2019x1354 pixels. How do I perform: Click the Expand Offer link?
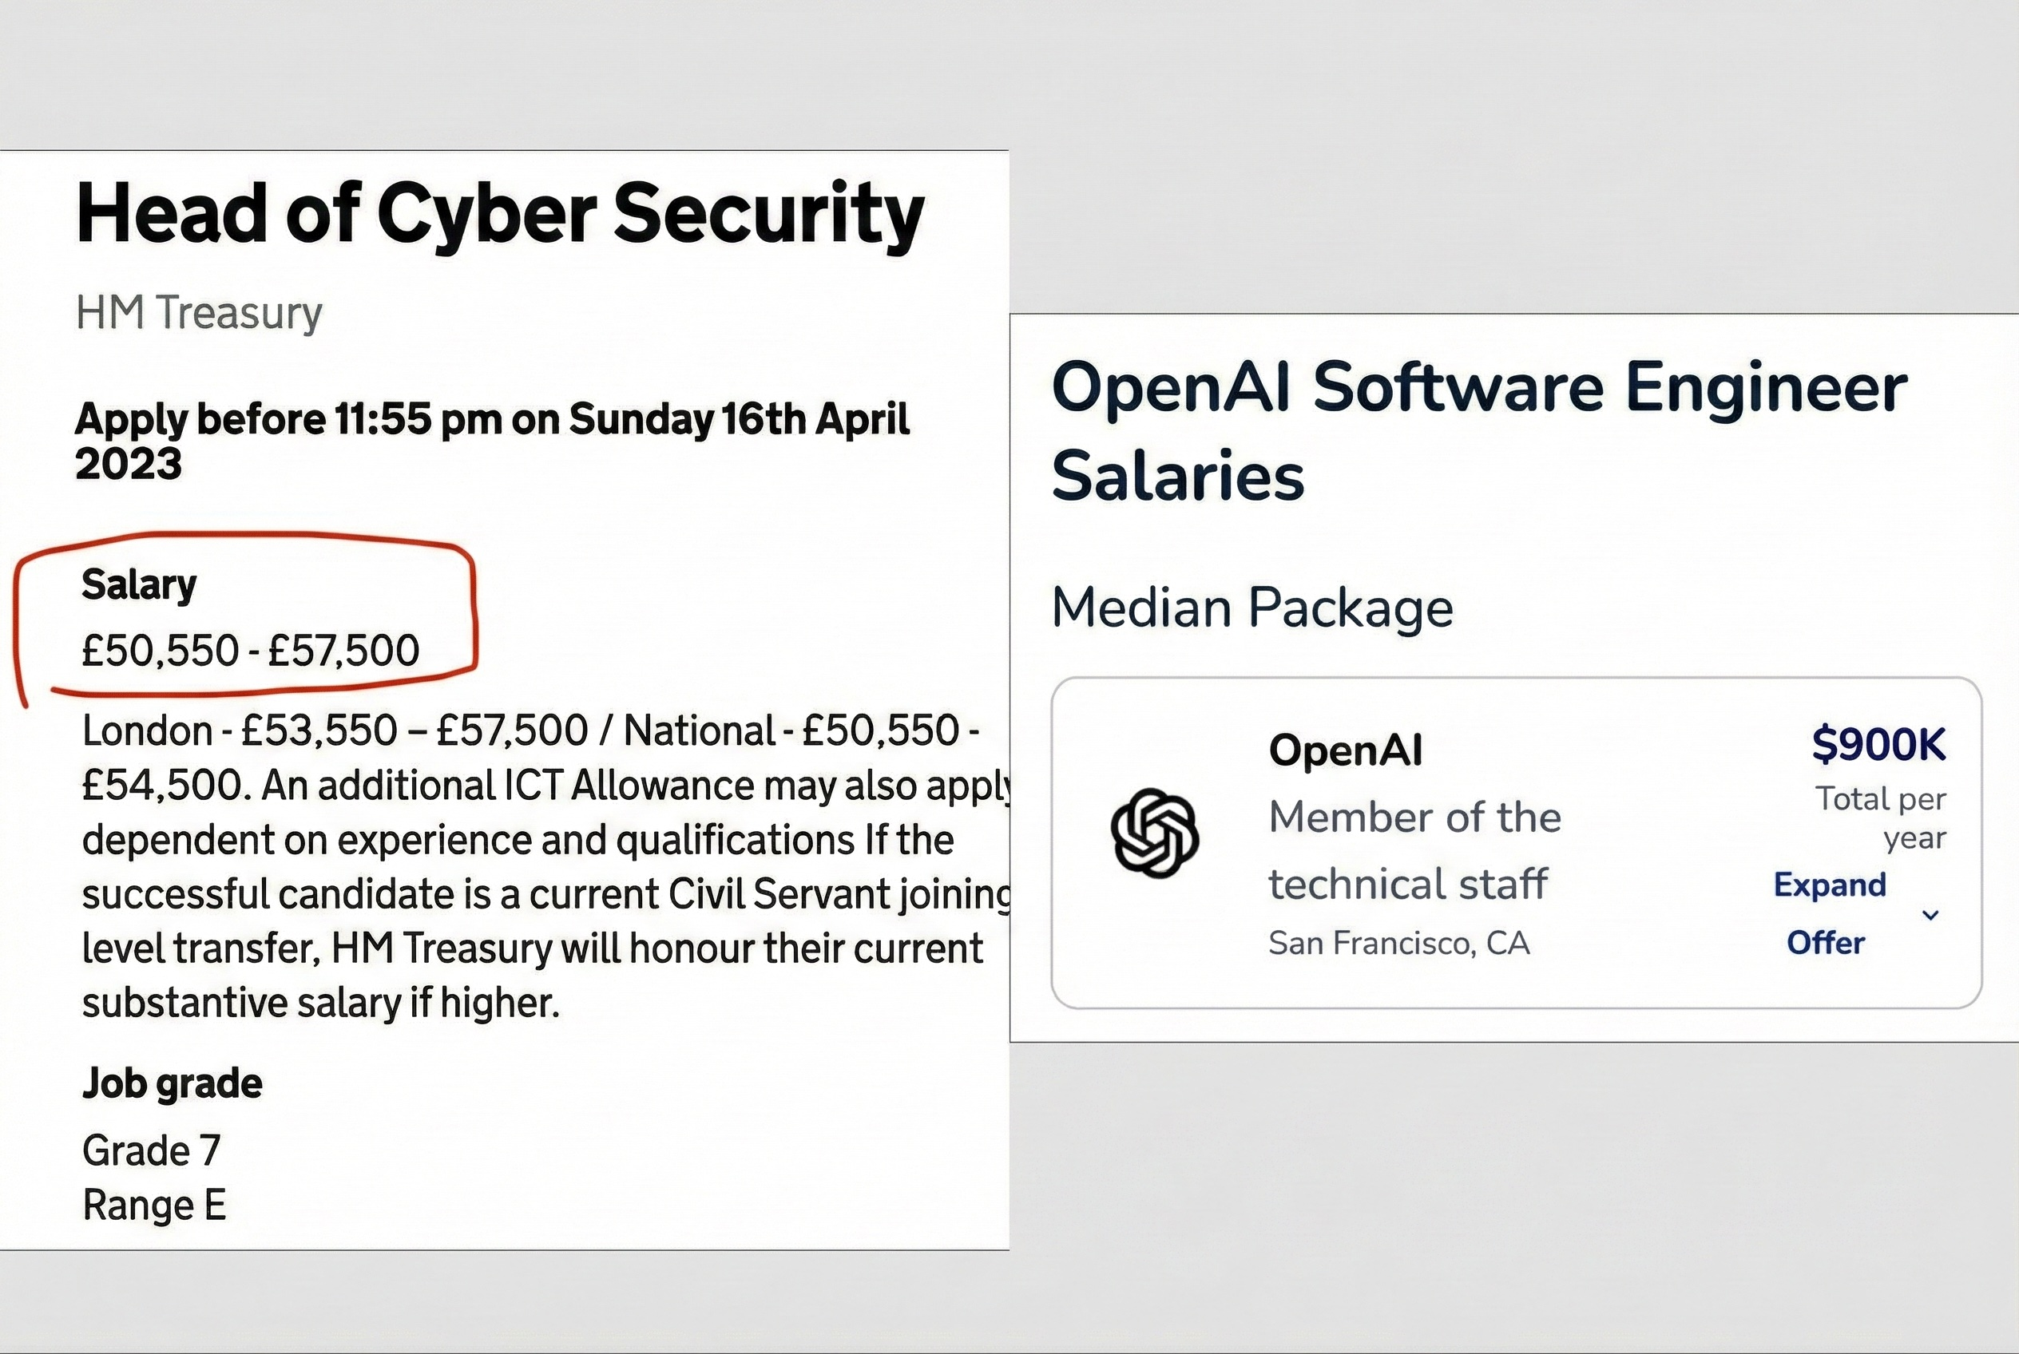[1829, 913]
